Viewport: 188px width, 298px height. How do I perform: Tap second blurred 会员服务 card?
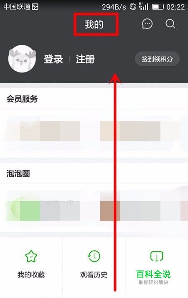tap(134, 133)
